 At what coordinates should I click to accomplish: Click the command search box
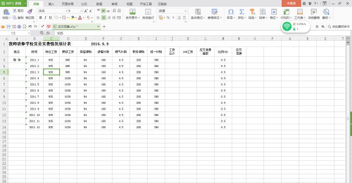[339, 26]
